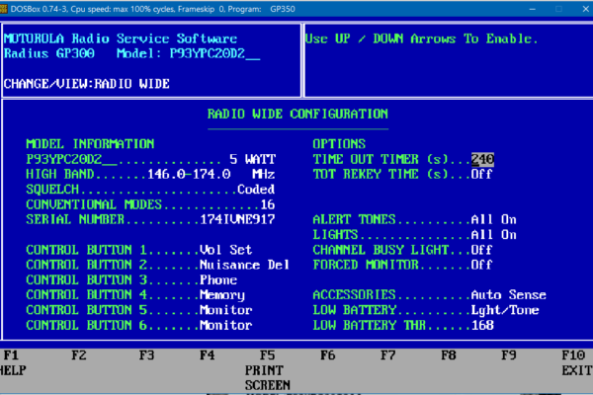Click F5 PRINT SCREEN function key

tap(267, 370)
